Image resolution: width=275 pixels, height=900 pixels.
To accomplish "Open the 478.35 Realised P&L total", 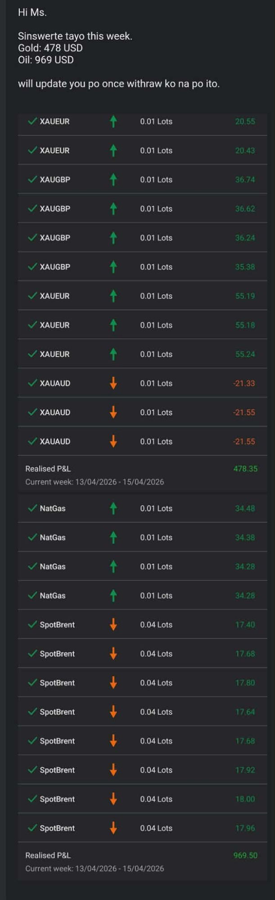I will coord(245,469).
